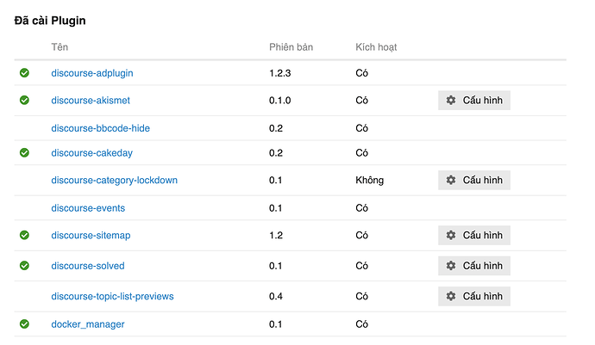595x345 pixels.
Task: Click the Tên column header
Action: click(x=60, y=47)
